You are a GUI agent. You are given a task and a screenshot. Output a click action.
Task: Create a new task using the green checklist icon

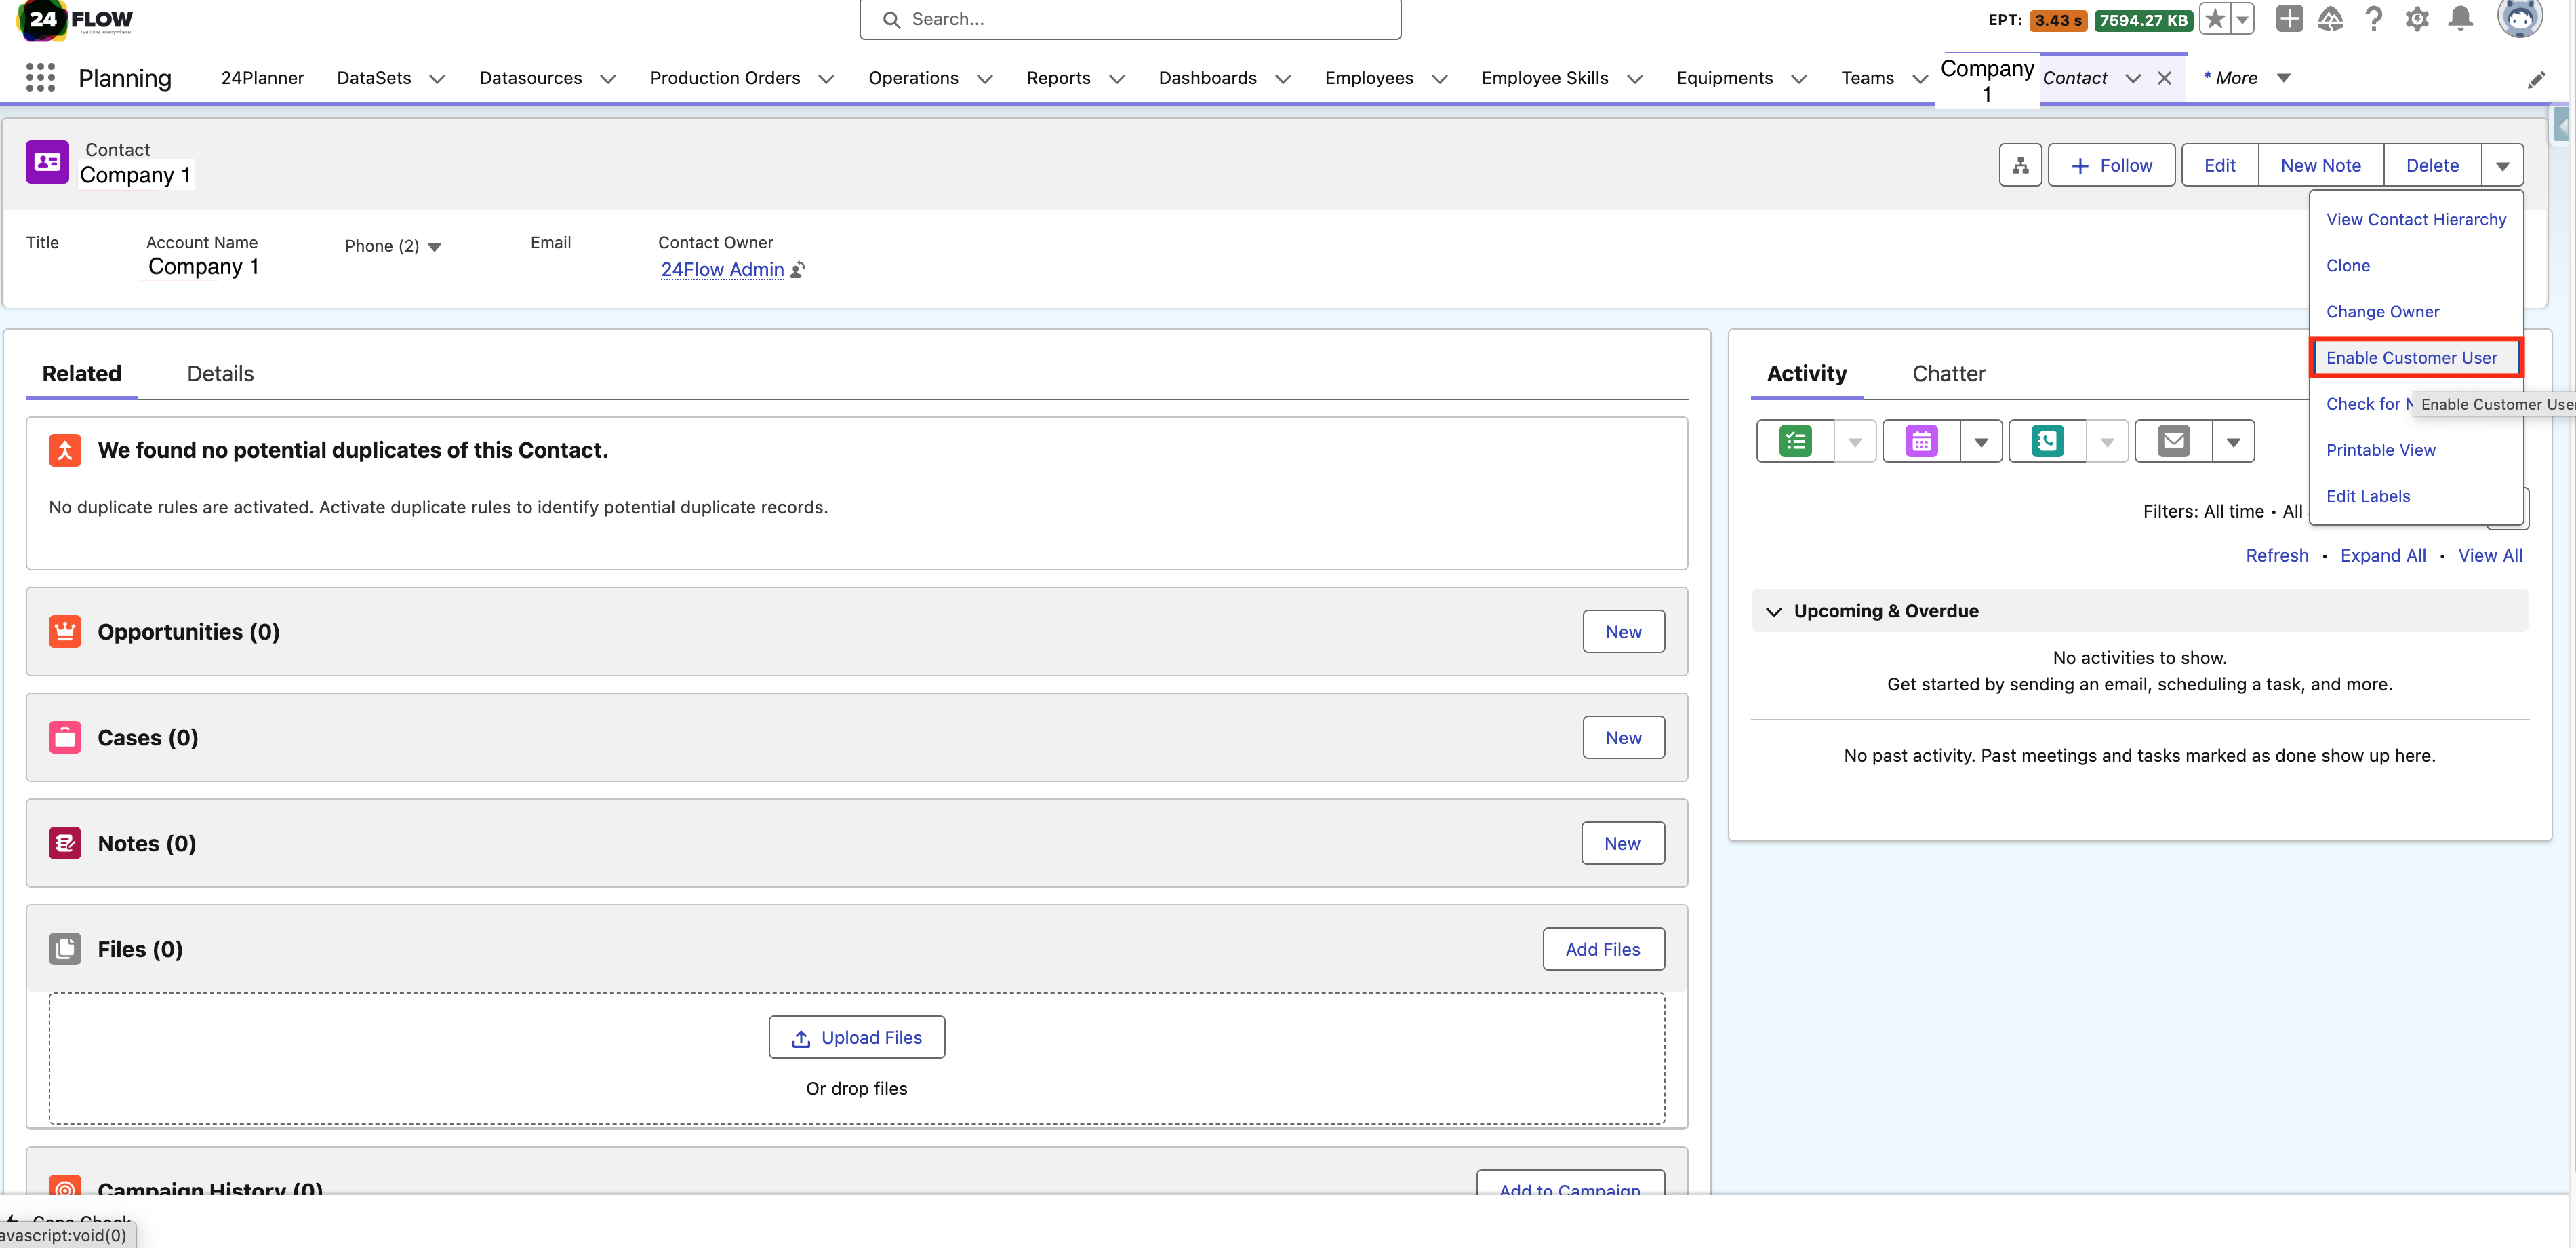point(1796,440)
